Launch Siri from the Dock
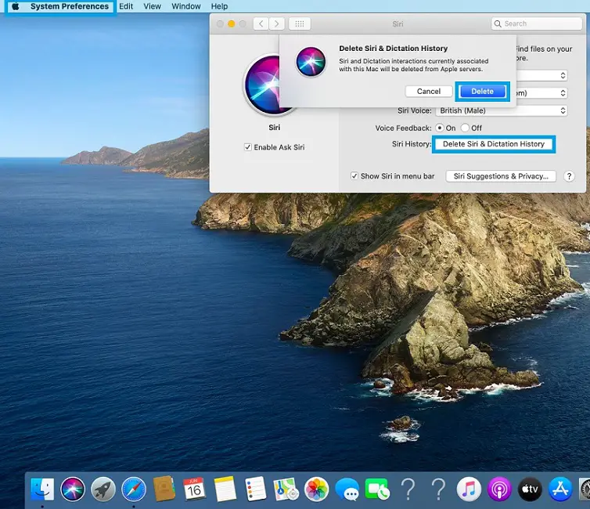Screen dimensions: 590x509 (x=73, y=489)
